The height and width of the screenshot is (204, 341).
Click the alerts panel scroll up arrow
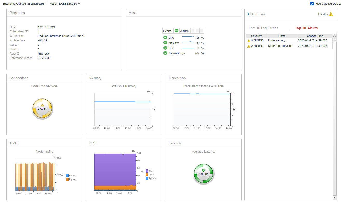click(335, 40)
